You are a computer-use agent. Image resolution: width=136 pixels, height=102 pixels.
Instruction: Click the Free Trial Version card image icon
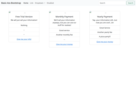pyautogui.click(x=10, y=12)
